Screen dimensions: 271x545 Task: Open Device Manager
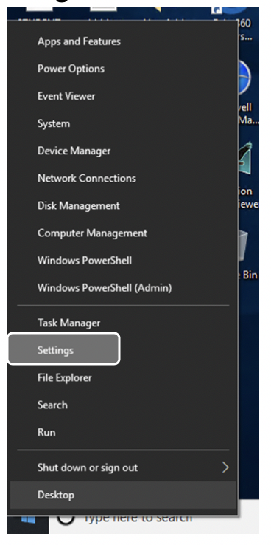pos(123,151)
